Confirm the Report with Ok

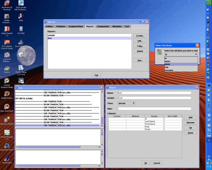tap(146, 163)
